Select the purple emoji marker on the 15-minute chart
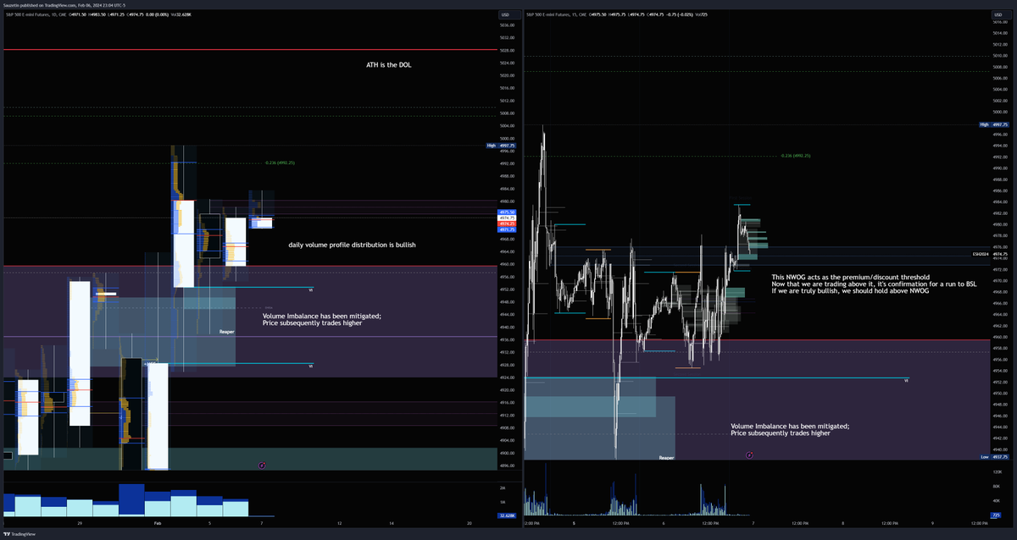 pyautogui.click(x=749, y=456)
